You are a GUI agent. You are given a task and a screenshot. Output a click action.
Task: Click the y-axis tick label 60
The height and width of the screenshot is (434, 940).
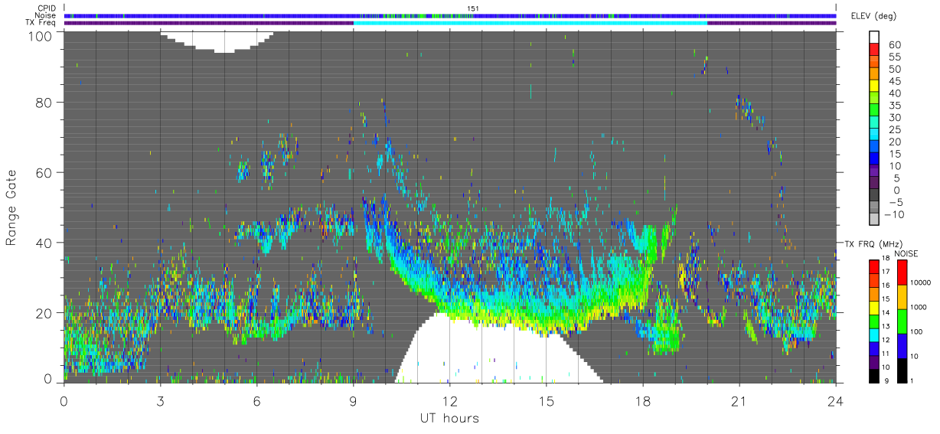tap(45, 172)
